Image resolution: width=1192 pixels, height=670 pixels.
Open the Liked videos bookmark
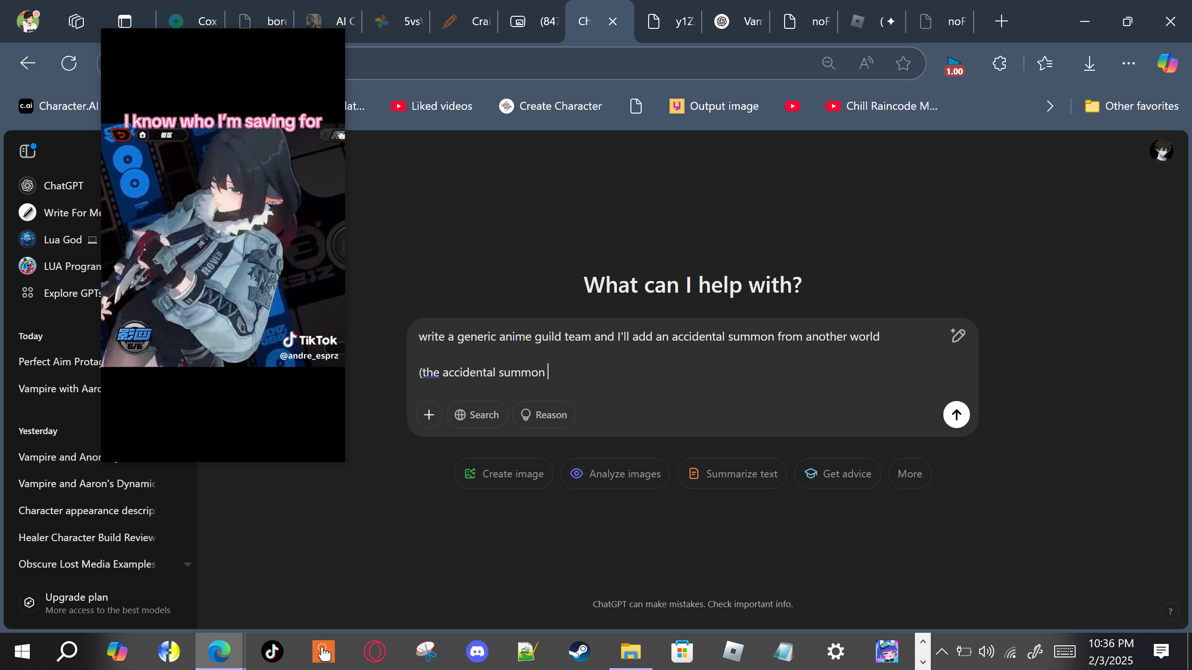(432, 106)
